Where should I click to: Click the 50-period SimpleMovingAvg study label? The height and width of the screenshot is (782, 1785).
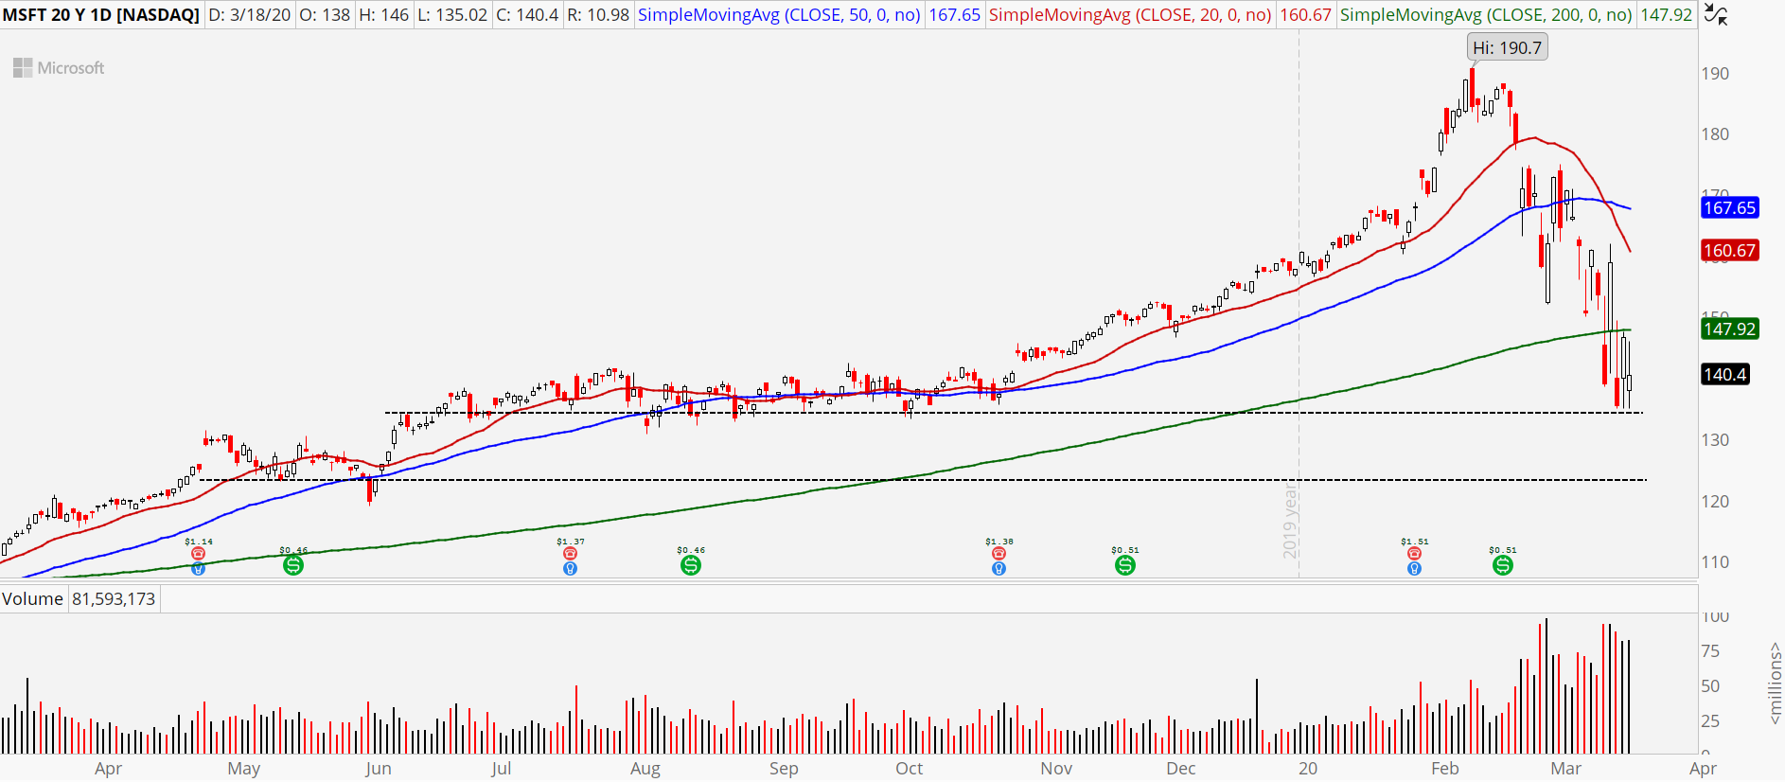779,15
